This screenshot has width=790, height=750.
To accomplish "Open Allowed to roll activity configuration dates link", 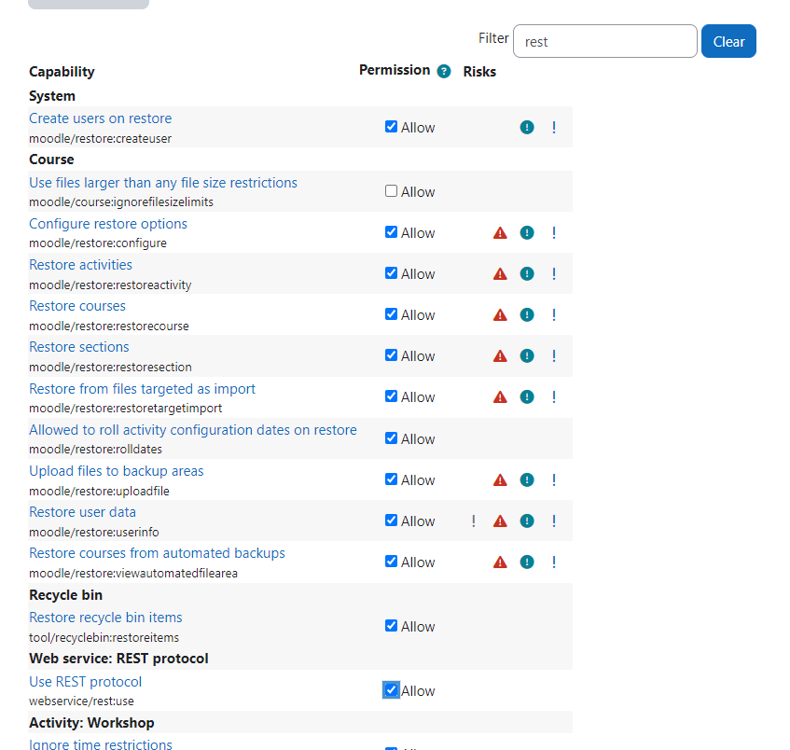I will click(193, 430).
